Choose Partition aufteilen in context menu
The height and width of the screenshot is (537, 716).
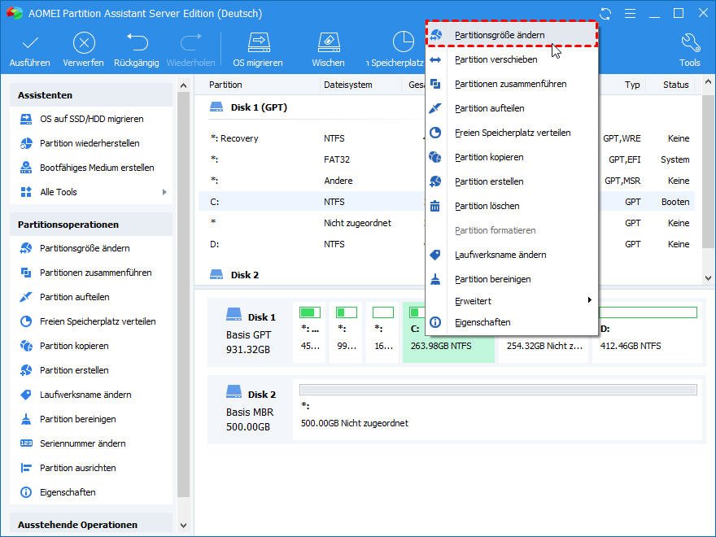[x=512, y=108]
